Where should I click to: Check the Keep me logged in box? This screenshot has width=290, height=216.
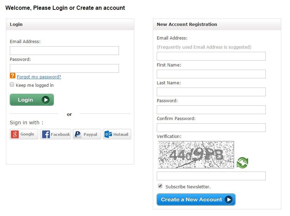(x=12, y=85)
